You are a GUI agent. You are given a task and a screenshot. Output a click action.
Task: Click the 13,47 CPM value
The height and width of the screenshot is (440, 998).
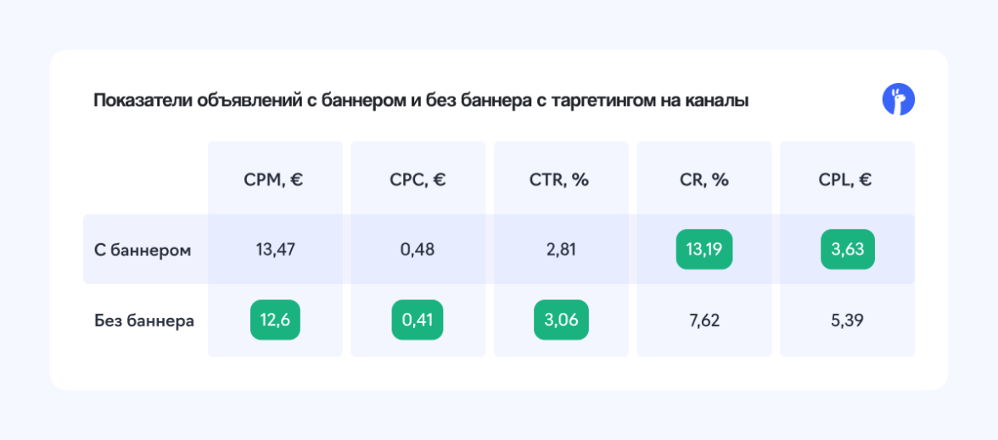[275, 250]
